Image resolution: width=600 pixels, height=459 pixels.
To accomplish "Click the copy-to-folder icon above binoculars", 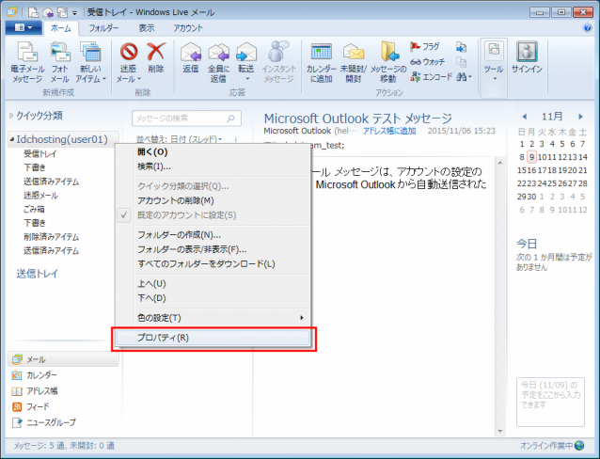I will (x=461, y=47).
